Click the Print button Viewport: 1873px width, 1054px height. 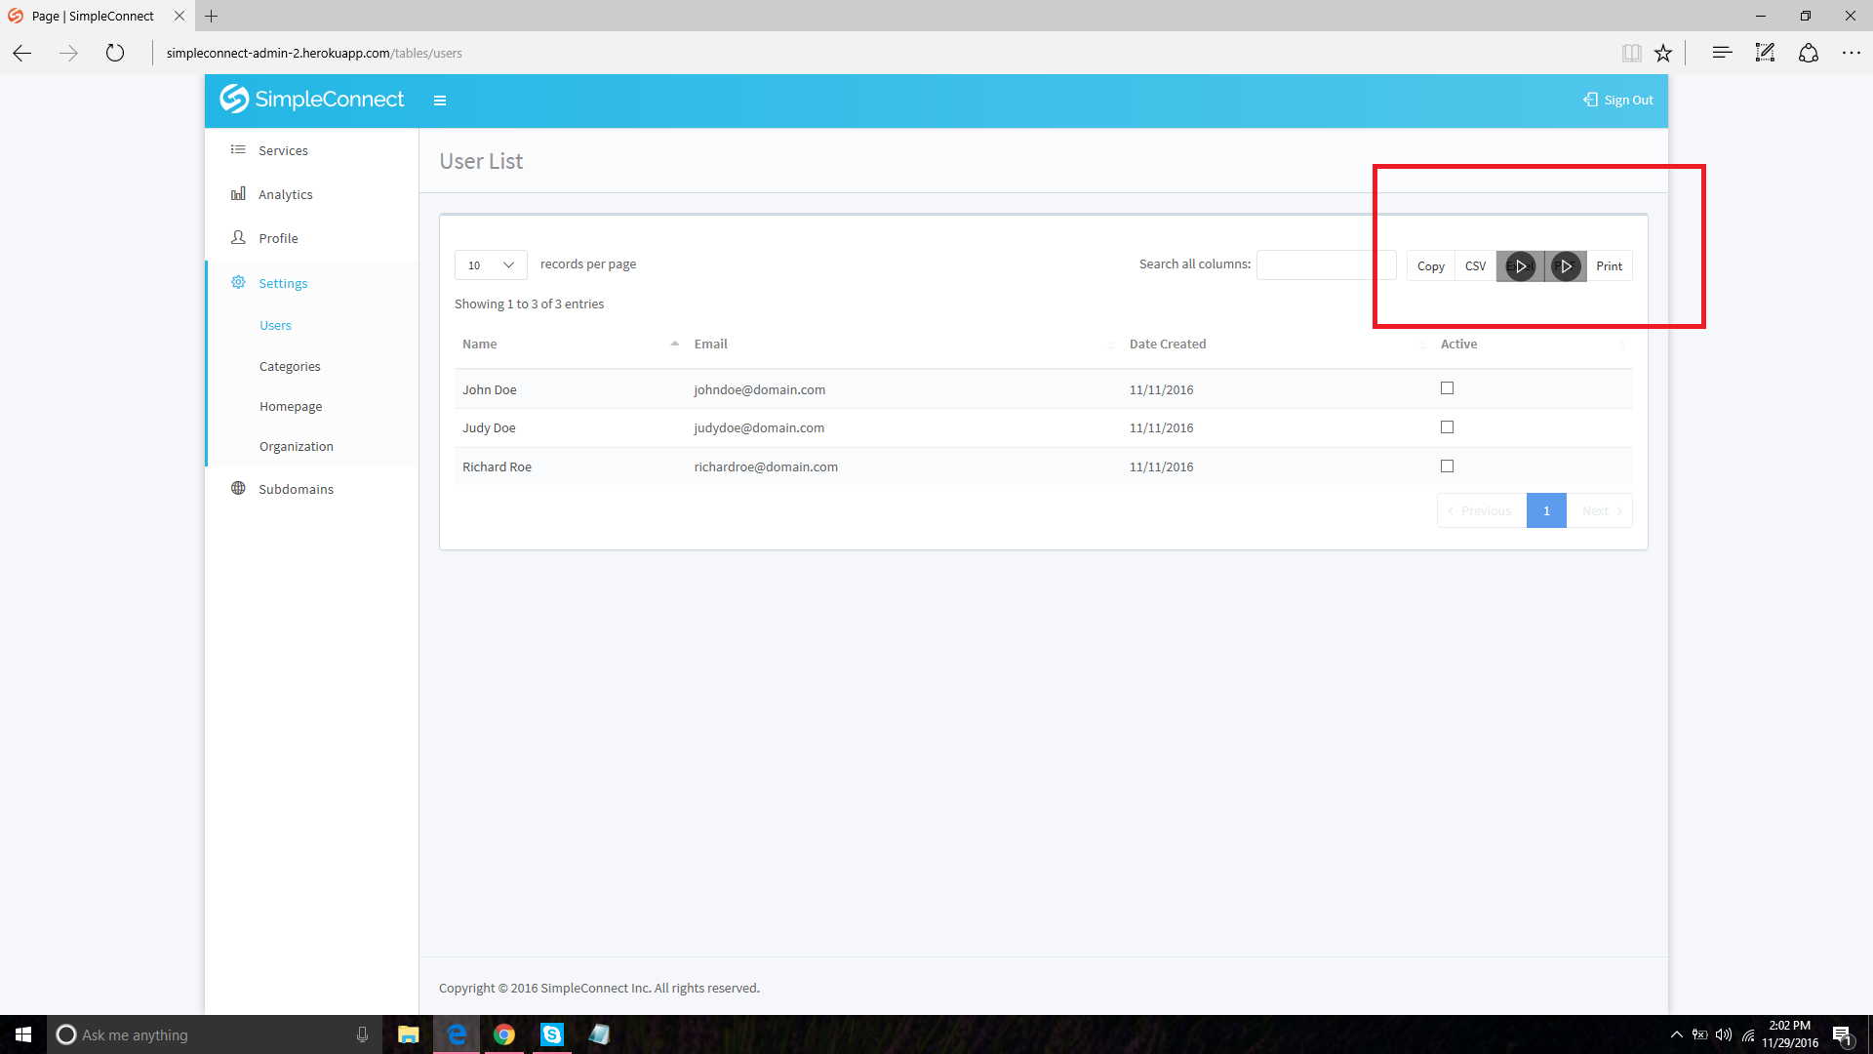[1609, 265]
